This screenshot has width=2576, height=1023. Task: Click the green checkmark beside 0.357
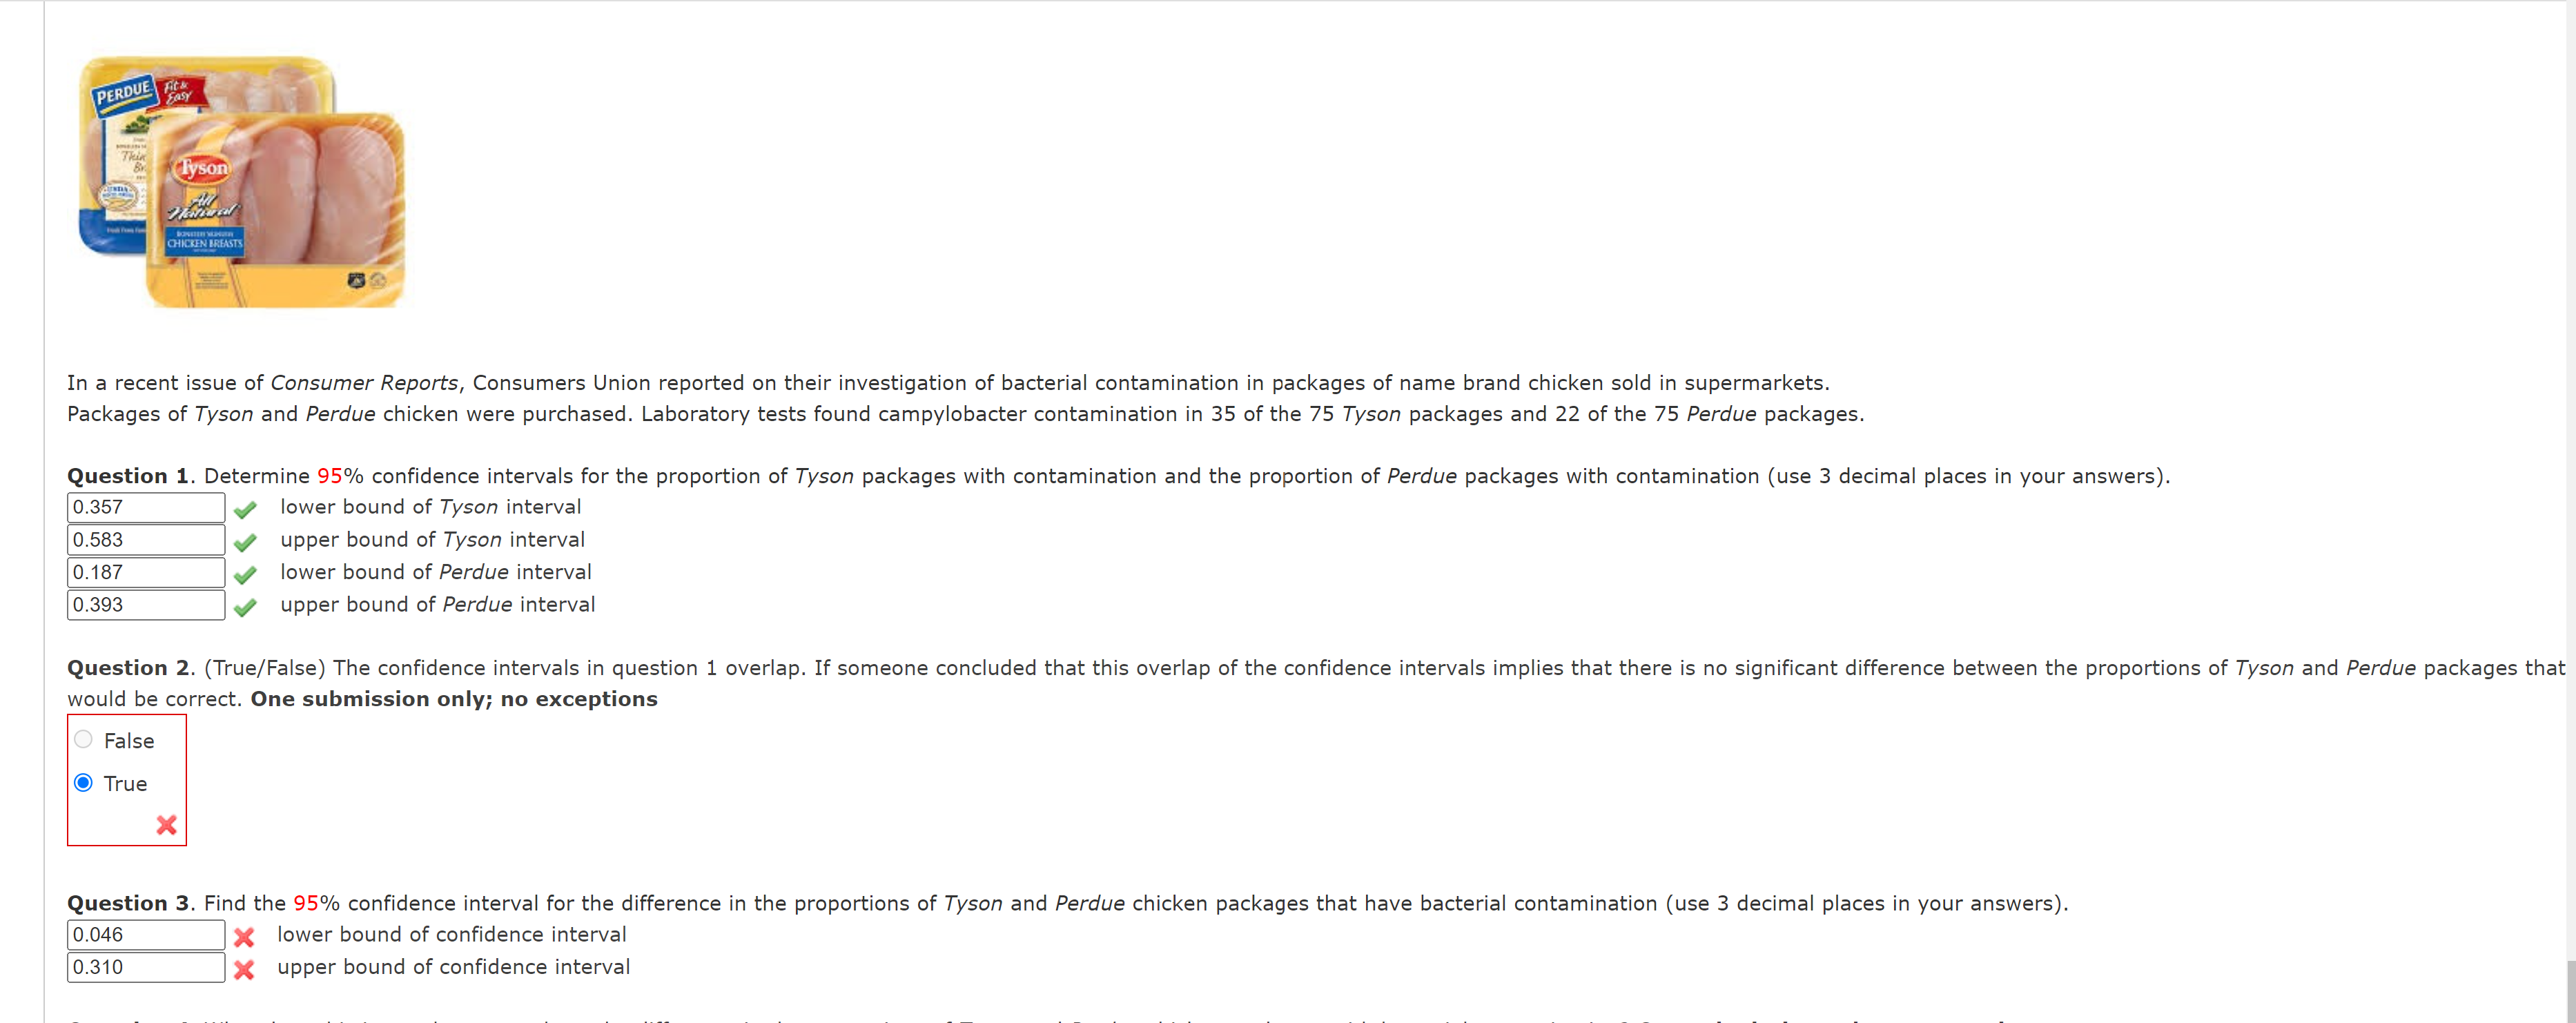click(x=245, y=509)
